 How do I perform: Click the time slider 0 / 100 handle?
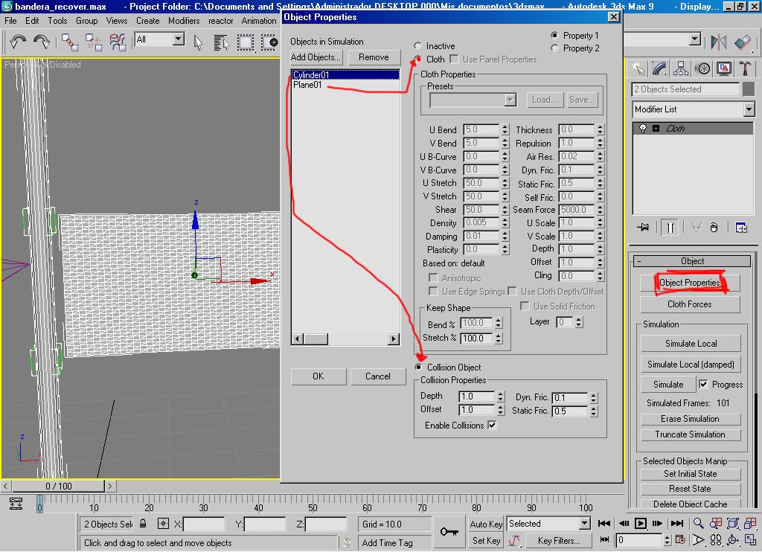click(x=58, y=486)
